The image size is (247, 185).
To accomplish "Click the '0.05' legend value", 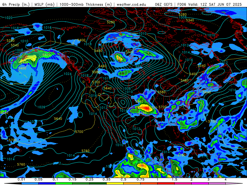I will click(x=38, y=179).
